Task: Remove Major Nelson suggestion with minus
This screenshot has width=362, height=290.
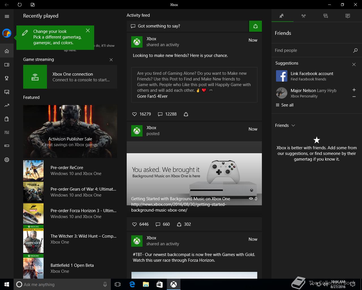Action: pos(354,97)
